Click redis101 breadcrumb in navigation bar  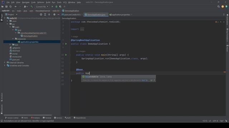tap(56, 11)
